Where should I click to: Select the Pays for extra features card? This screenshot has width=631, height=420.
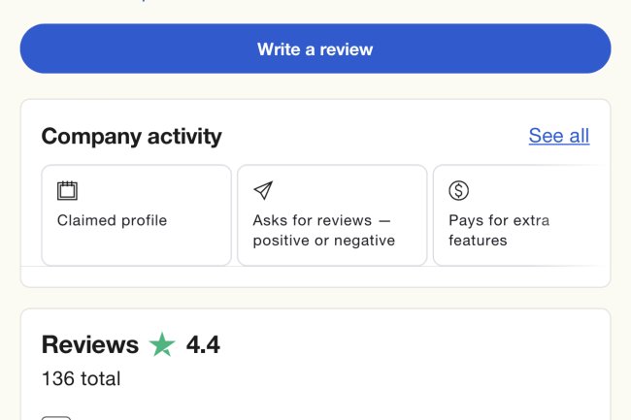(x=520, y=215)
